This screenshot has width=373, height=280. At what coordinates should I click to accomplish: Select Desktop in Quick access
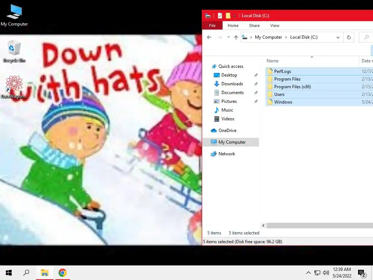pos(229,75)
